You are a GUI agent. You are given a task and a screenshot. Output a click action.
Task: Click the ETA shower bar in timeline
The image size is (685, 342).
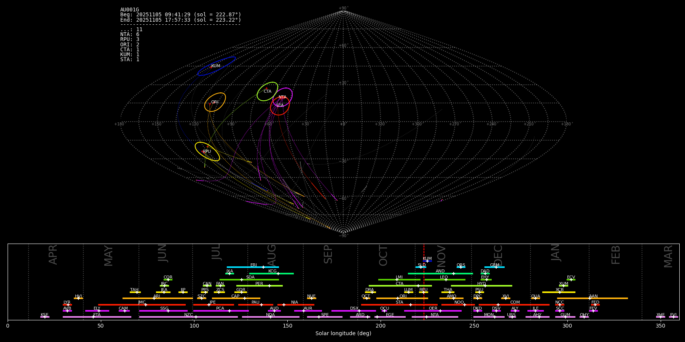click(x=97, y=317)
